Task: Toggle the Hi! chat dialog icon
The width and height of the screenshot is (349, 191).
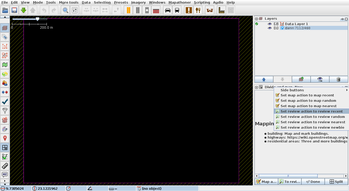Action: pos(5,175)
